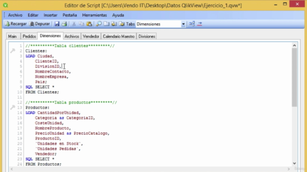Select the Dimensiones tab

(50, 36)
